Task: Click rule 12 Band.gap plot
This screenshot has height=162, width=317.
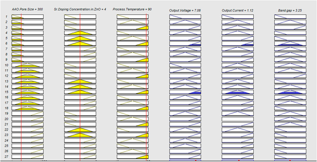Action: pyautogui.click(x=290, y=76)
